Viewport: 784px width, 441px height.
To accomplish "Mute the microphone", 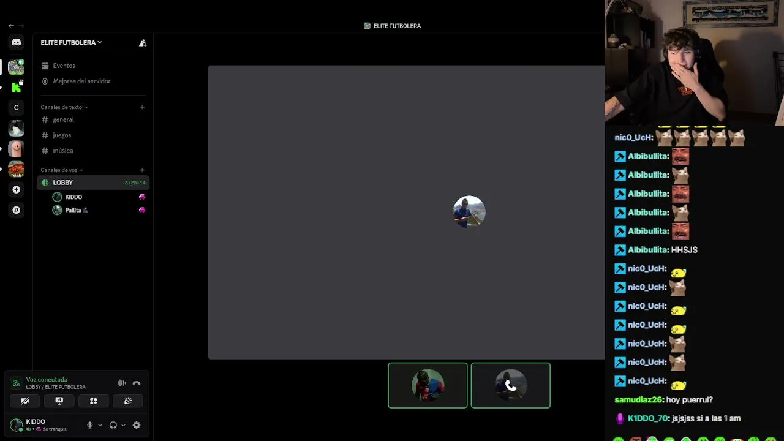I will 90,425.
